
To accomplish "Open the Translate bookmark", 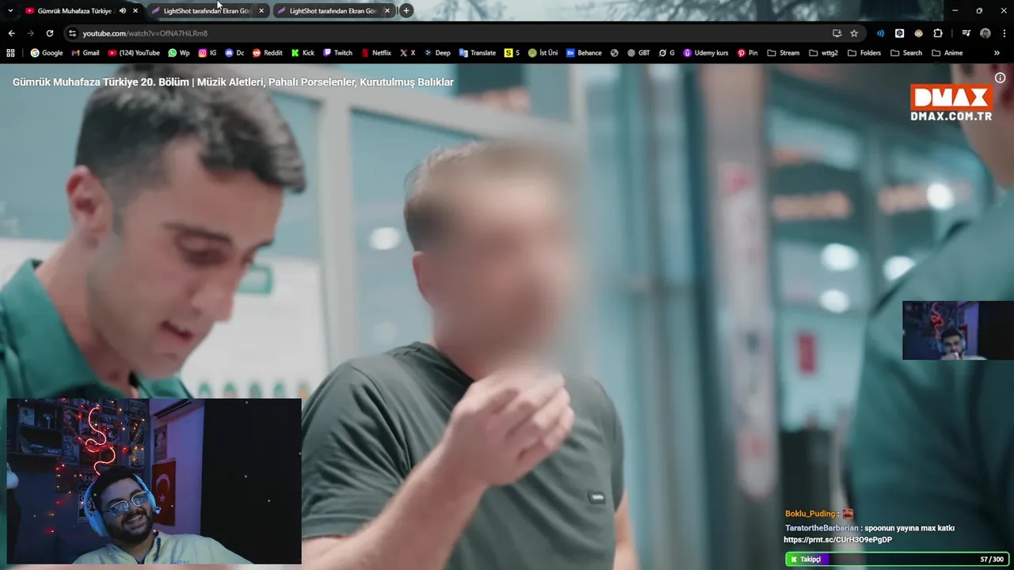I will point(477,53).
